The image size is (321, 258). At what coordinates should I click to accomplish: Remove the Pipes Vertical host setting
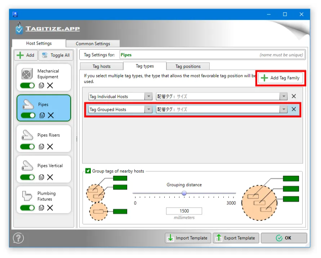[x=50, y=177]
